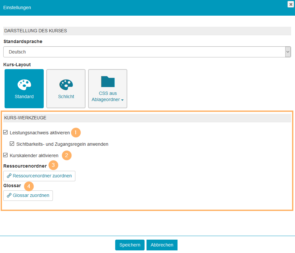Viewport: 295px width, 253px height.
Task: Click orange marker number 1
Action: pos(76,133)
